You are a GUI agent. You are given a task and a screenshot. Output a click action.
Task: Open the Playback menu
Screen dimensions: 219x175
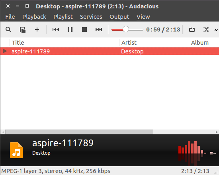34,17
